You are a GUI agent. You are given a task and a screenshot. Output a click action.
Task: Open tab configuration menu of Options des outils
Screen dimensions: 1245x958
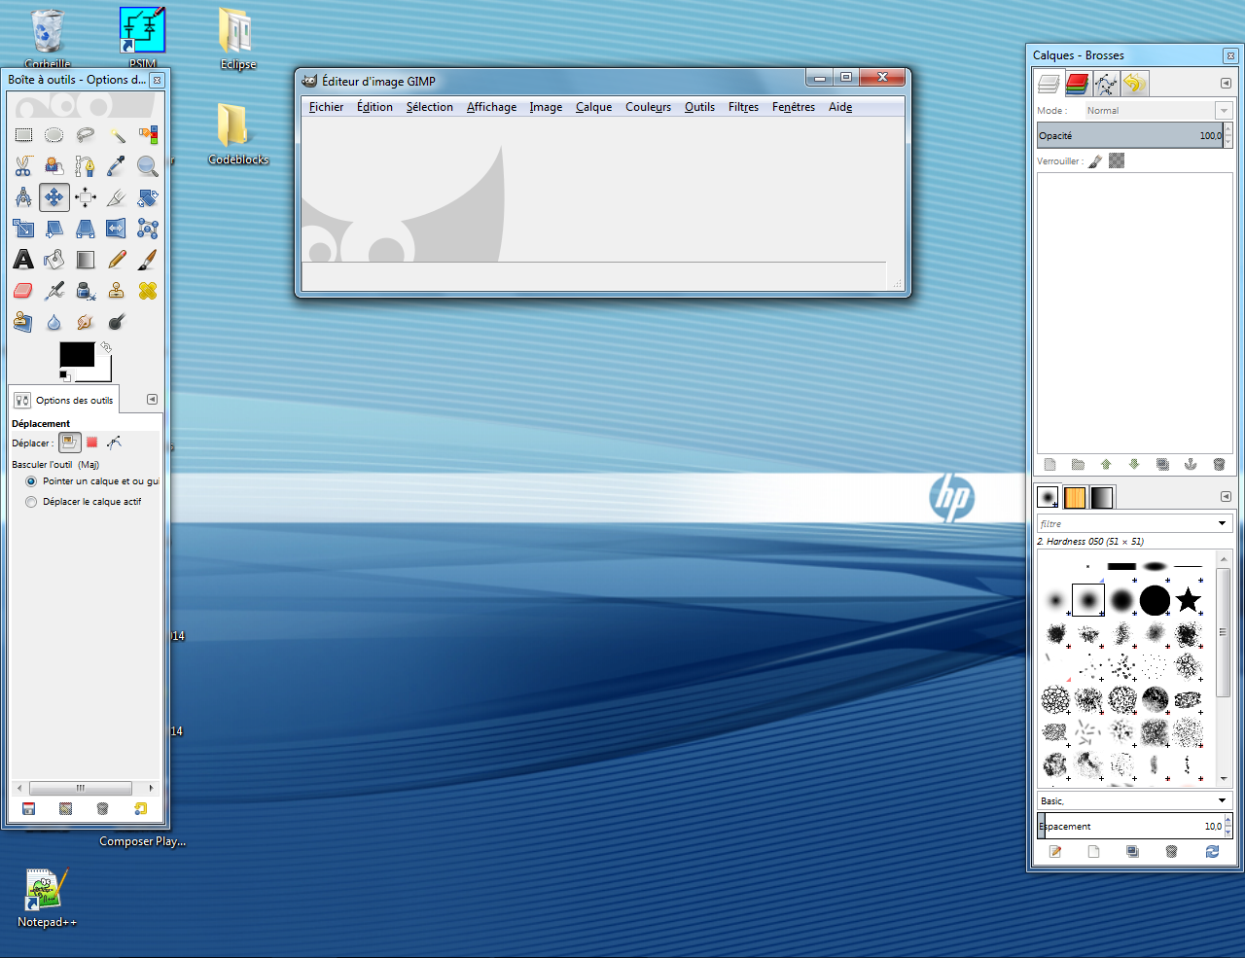click(152, 400)
